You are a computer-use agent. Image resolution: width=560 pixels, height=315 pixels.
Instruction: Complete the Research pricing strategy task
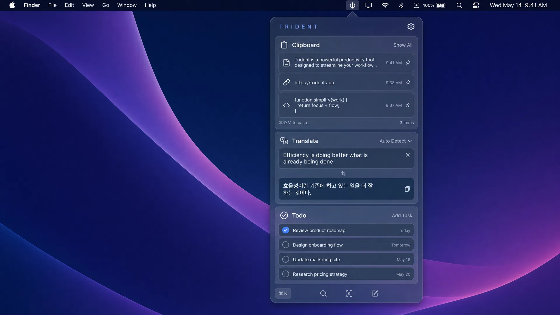pyautogui.click(x=286, y=274)
